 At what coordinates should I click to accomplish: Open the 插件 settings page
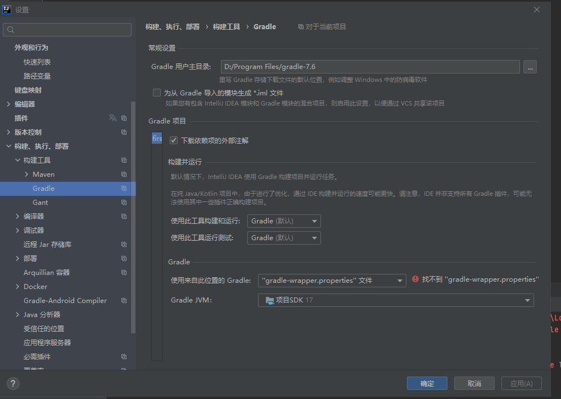point(21,118)
